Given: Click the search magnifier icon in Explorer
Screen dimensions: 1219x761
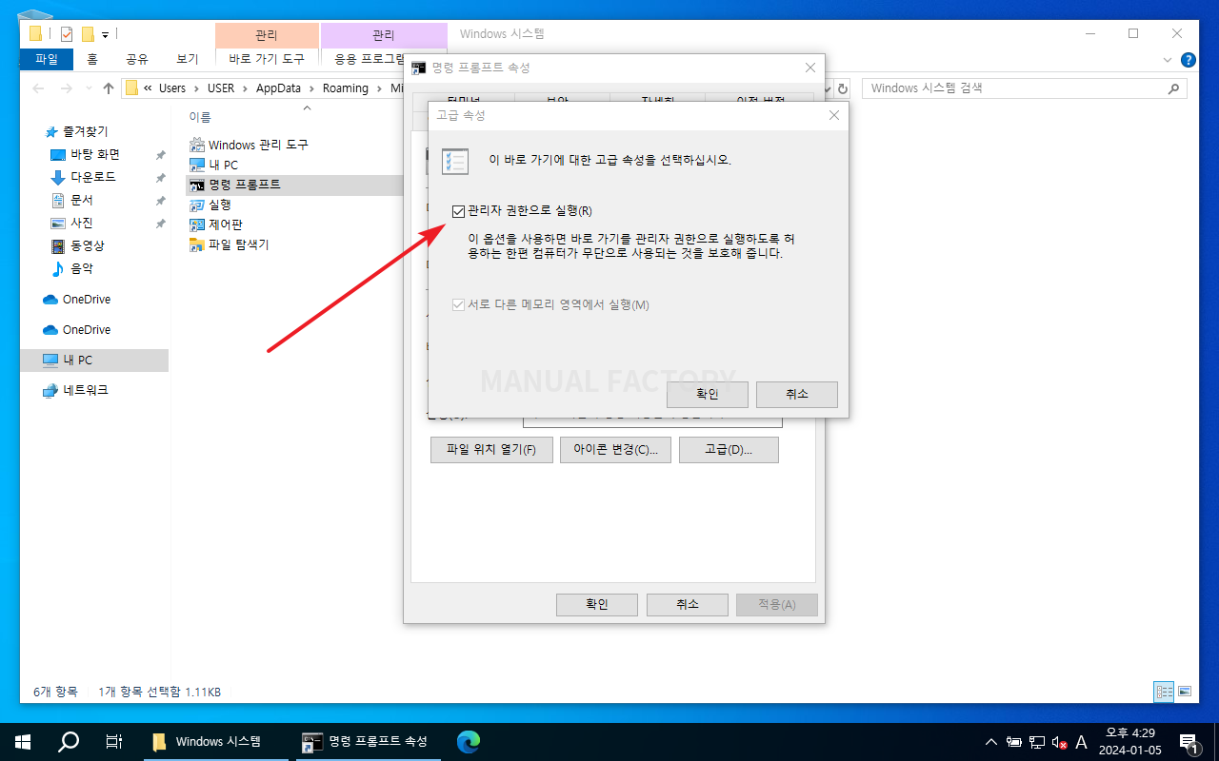Looking at the screenshot, I should tap(1174, 88).
